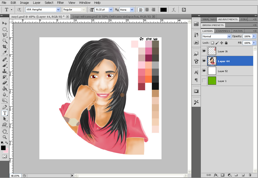Expand the anti-aliasing dropdown set to None

click(132, 10)
